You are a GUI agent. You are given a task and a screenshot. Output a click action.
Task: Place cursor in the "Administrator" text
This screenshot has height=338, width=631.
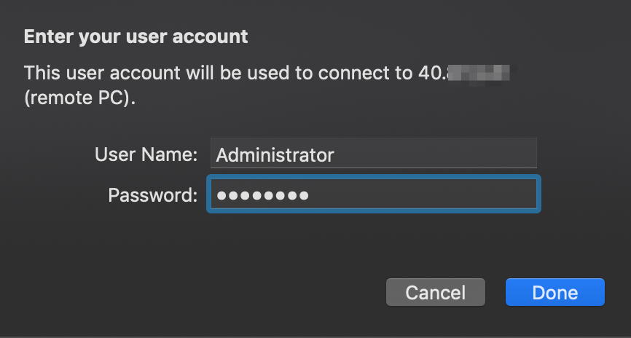click(275, 155)
